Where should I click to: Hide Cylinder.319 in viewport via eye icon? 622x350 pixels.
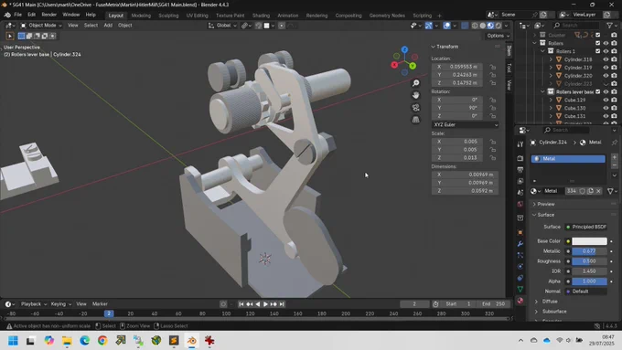(606, 68)
